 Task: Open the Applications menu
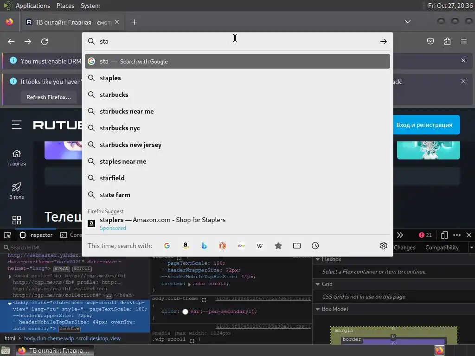point(33,6)
